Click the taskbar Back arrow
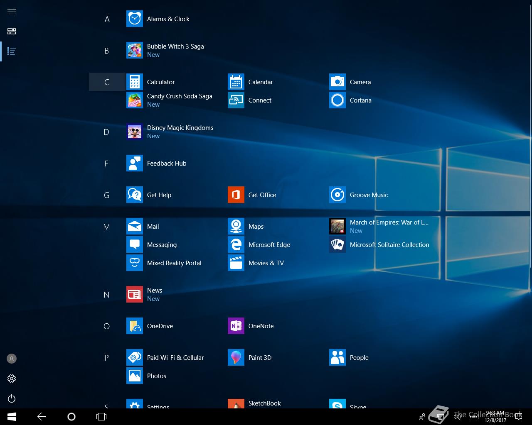Screen dimensions: 532x425 pos(42,417)
